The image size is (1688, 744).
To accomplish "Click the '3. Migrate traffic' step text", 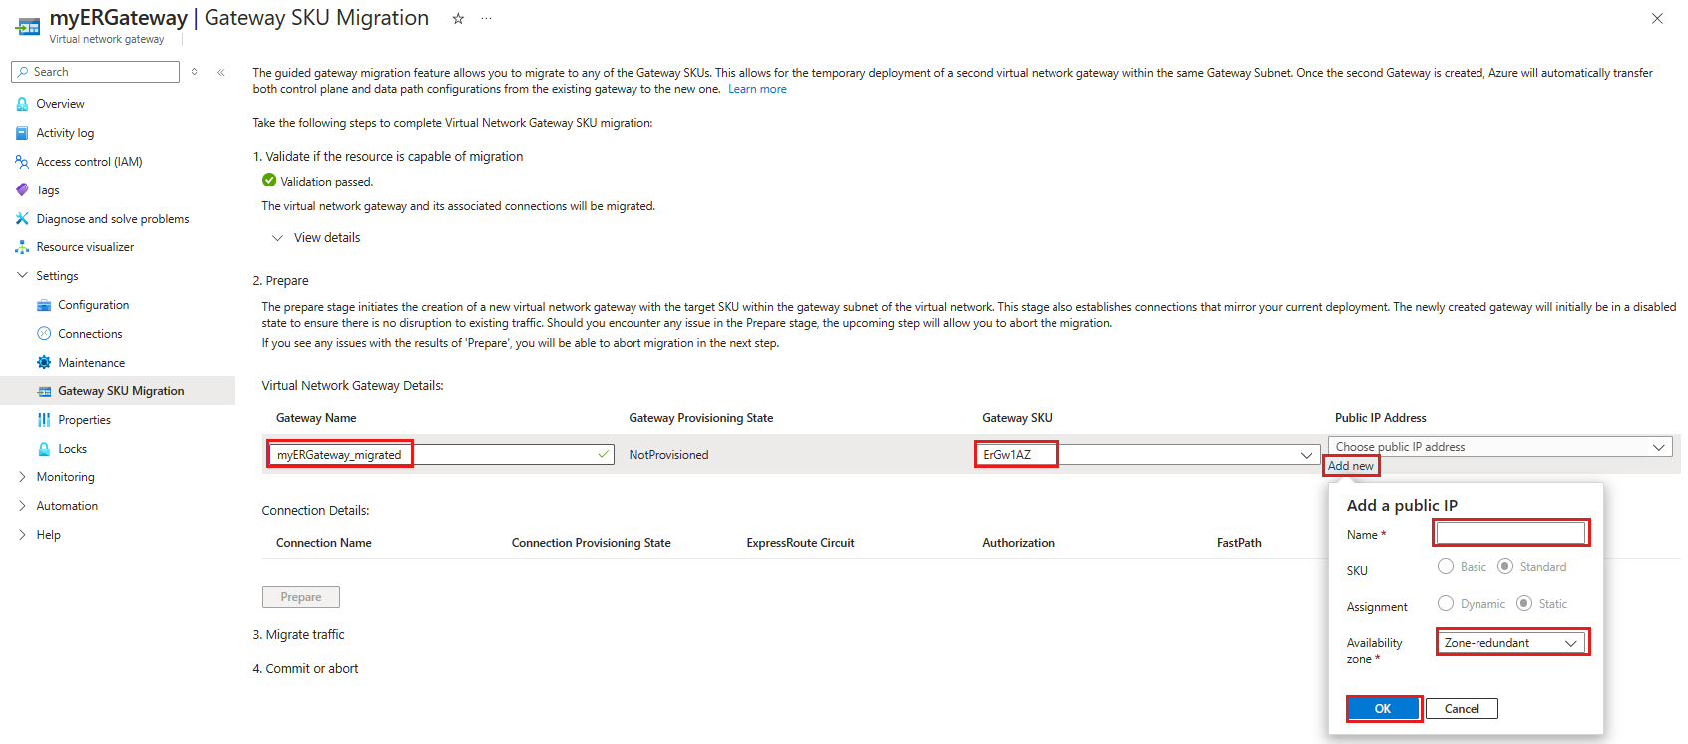I will click(298, 635).
